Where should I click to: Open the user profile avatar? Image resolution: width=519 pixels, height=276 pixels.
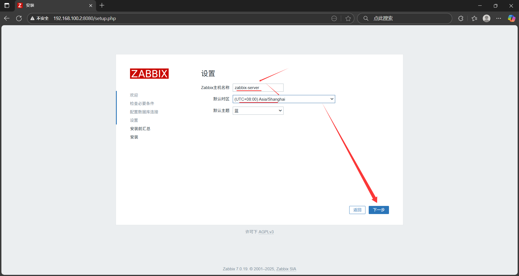point(487,18)
